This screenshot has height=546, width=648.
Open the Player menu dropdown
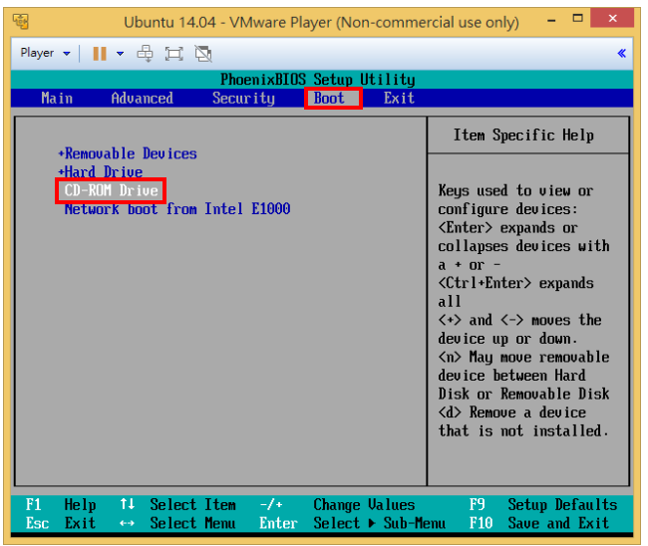(45, 53)
